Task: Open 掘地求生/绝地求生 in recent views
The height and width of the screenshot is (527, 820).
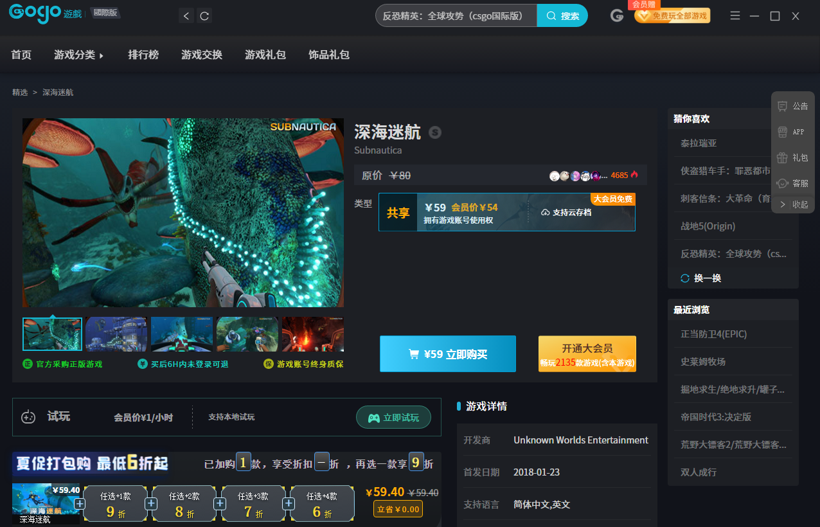Action: click(733, 389)
